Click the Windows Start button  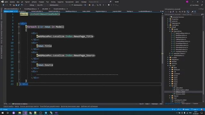click(3, 113)
